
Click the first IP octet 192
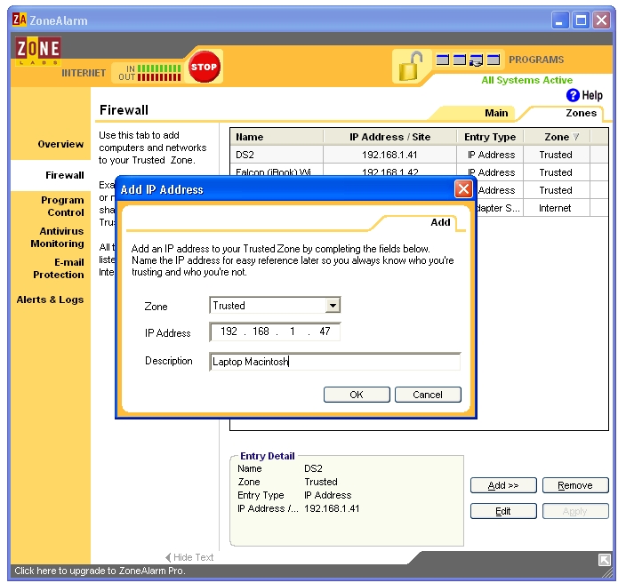pyautogui.click(x=229, y=331)
